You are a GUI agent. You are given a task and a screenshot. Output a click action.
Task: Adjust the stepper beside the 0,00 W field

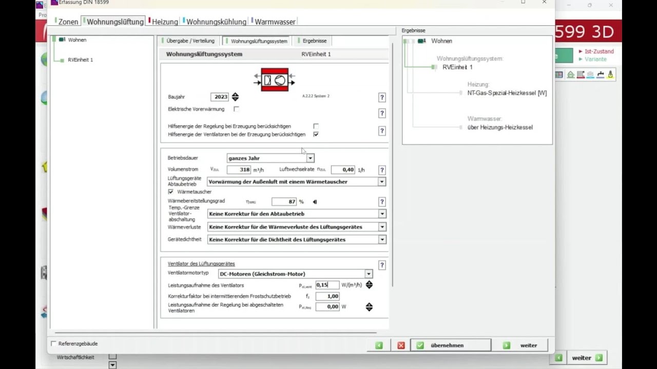[x=369, y=307]
